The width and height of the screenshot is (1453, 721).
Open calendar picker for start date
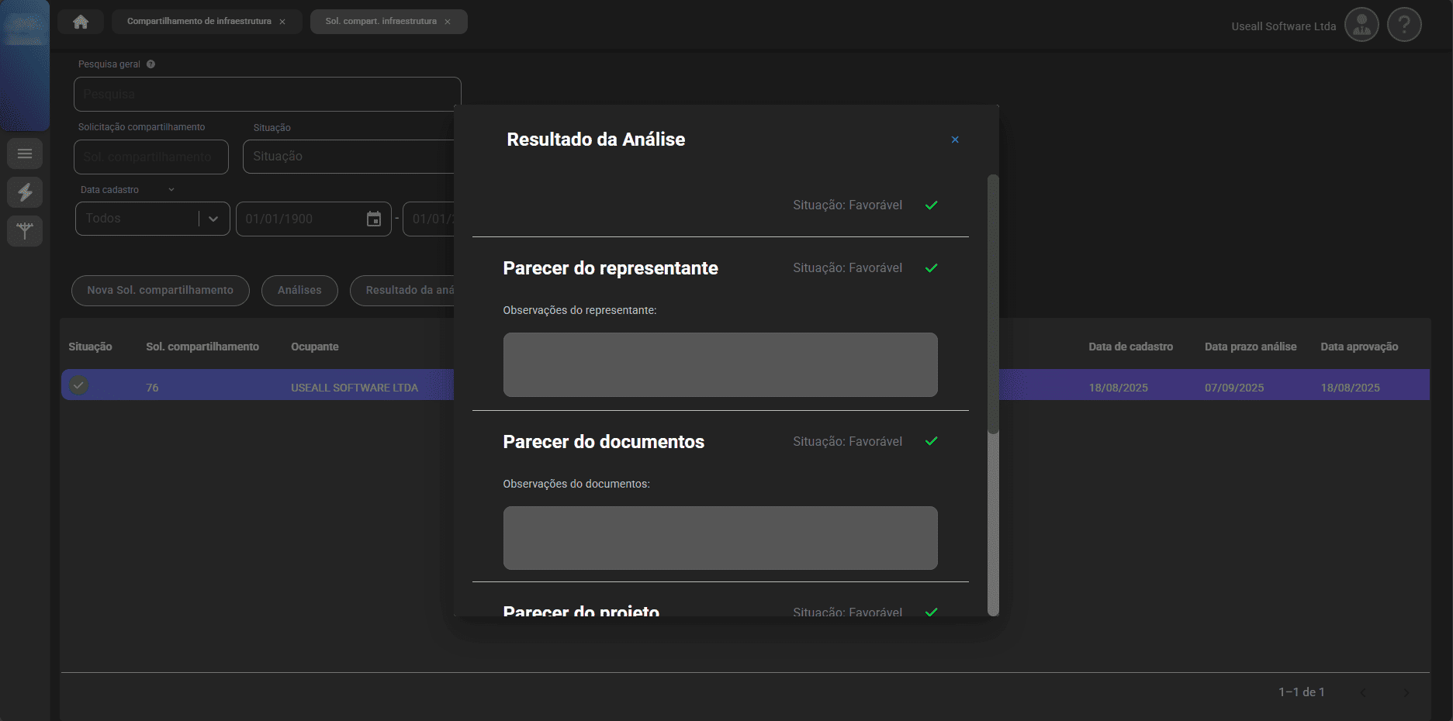point(374,219)
